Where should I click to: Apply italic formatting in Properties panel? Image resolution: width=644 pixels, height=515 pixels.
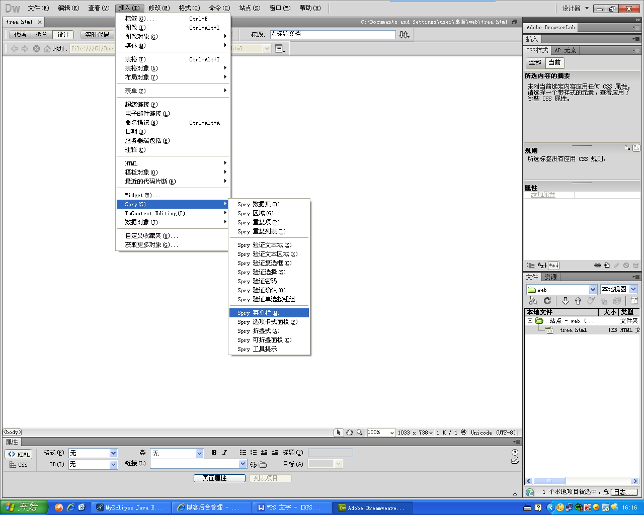[224, 453]
